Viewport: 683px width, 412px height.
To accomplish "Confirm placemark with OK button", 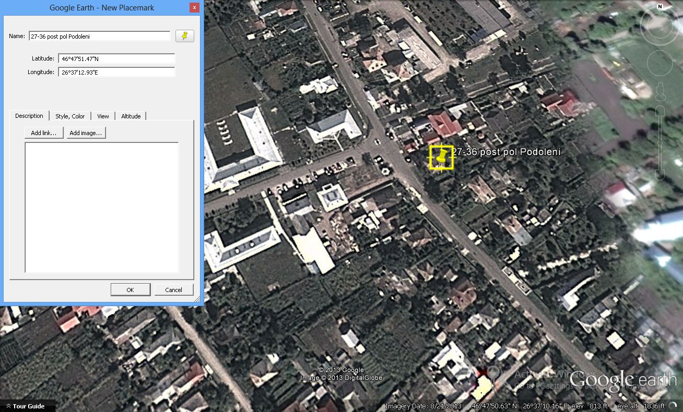I will 131,290.
